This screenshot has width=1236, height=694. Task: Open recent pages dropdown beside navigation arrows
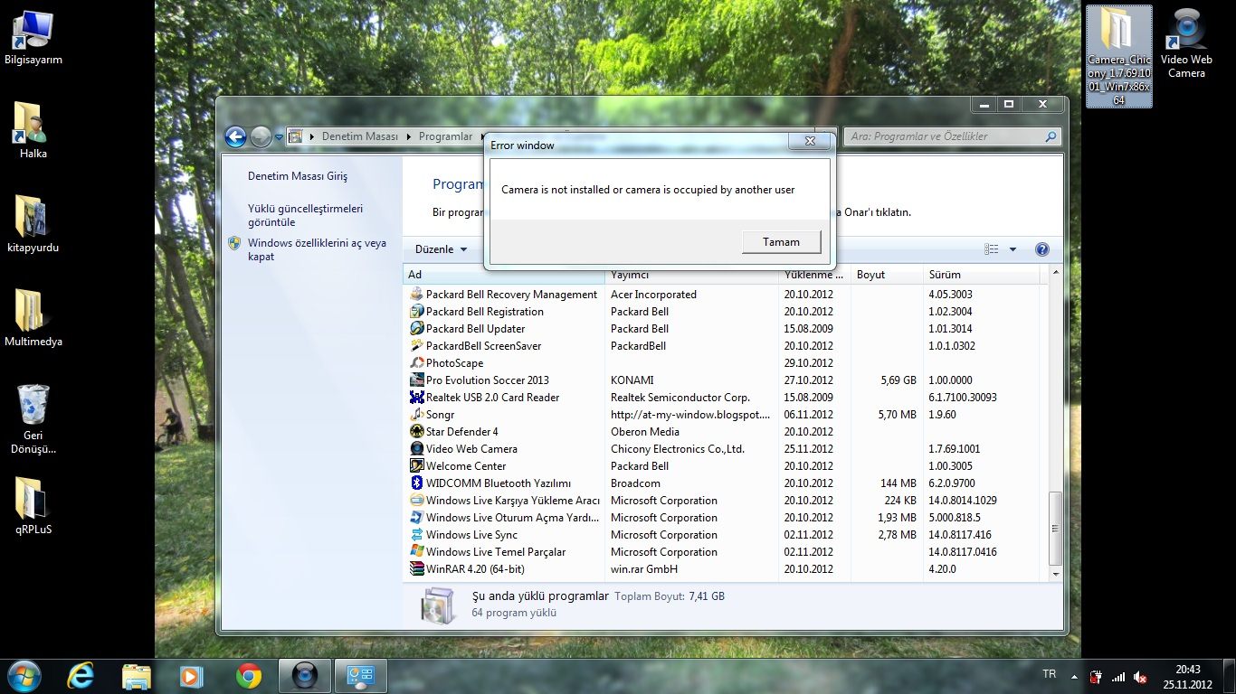coord(280,137)
